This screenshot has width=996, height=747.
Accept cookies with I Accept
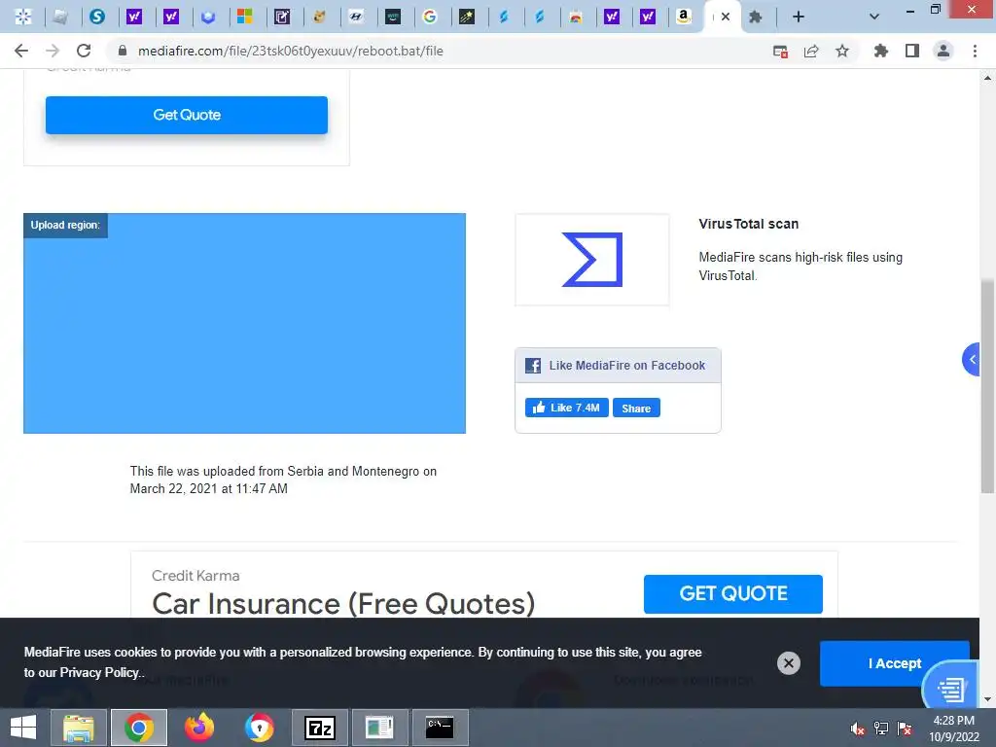click(x=895, y=663)
